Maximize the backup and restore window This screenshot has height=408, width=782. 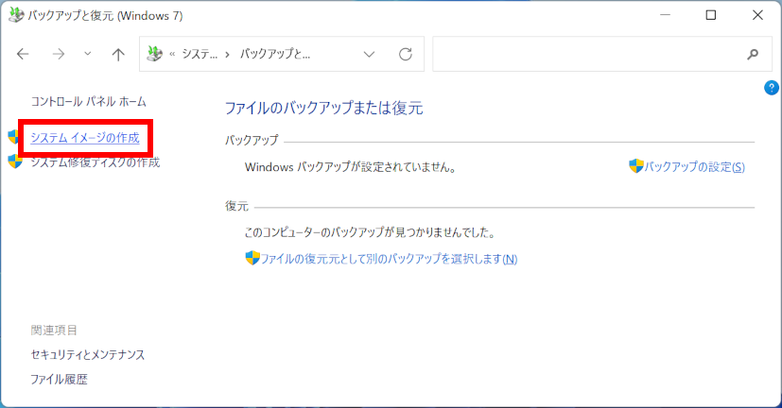pos(711,15)
